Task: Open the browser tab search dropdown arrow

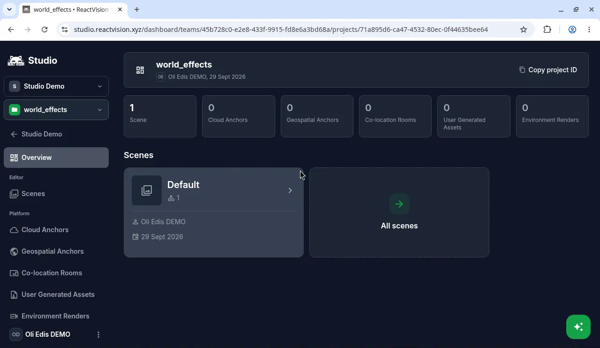Action: (x=9, y=9)
